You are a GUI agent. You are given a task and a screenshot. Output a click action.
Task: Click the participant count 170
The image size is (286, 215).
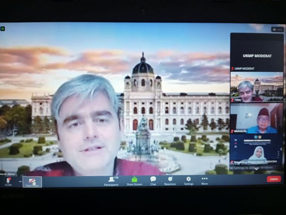click(116, 178)
